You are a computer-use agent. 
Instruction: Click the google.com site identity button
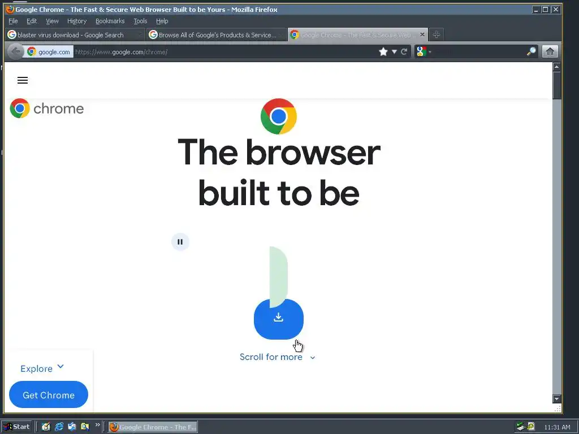coord(49,51)
